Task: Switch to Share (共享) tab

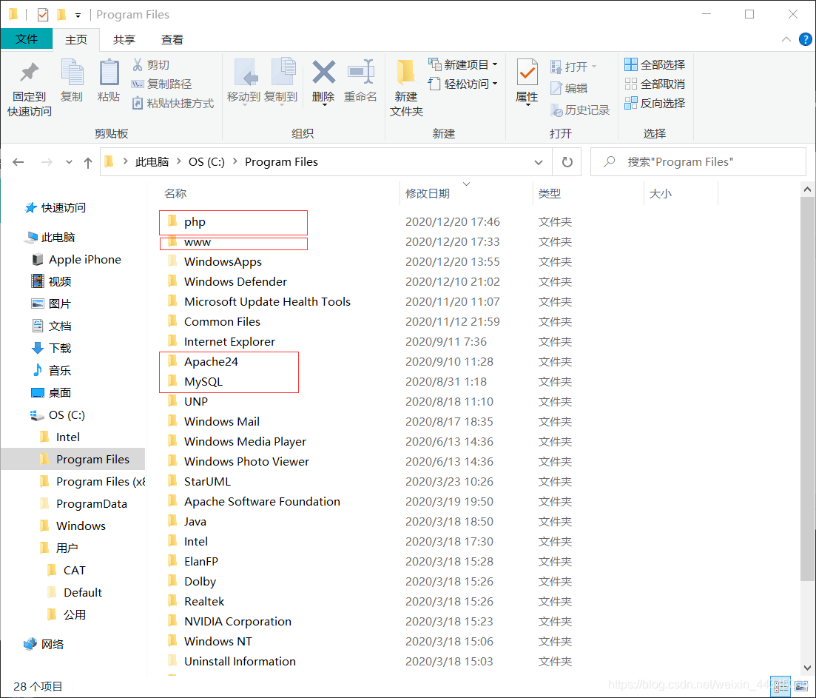Action: (x=124, y=39)
